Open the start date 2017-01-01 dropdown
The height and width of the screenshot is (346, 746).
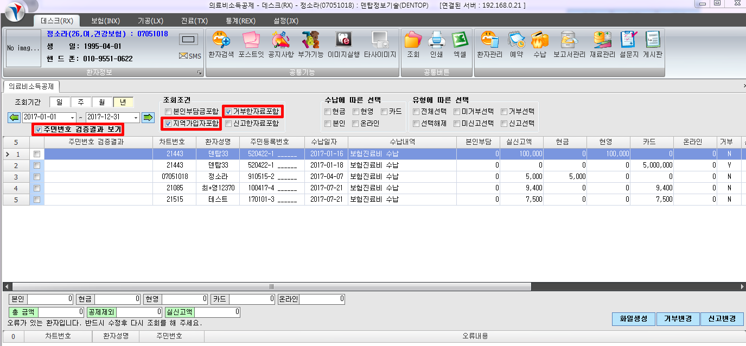(73, 118)
